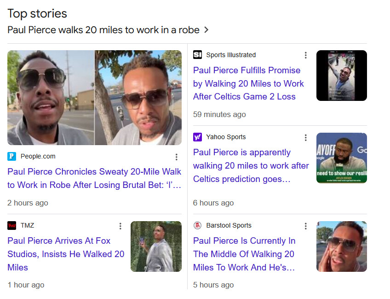The width and height of the screenshot is (390, 299).
Task: Click the People.com logo icon
Action: (12, 156)
